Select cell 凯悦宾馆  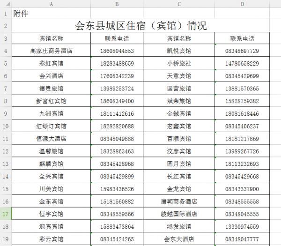pyautogui.click(x=179, y=51)
